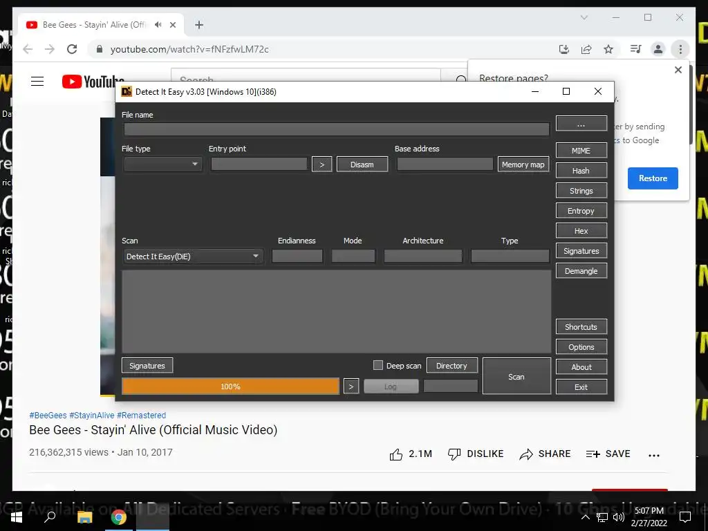The height and width of the screenshot is (531, 708).
Task: Open the Strings viewer
Action: pyautogui.click(x=581, y=191)
